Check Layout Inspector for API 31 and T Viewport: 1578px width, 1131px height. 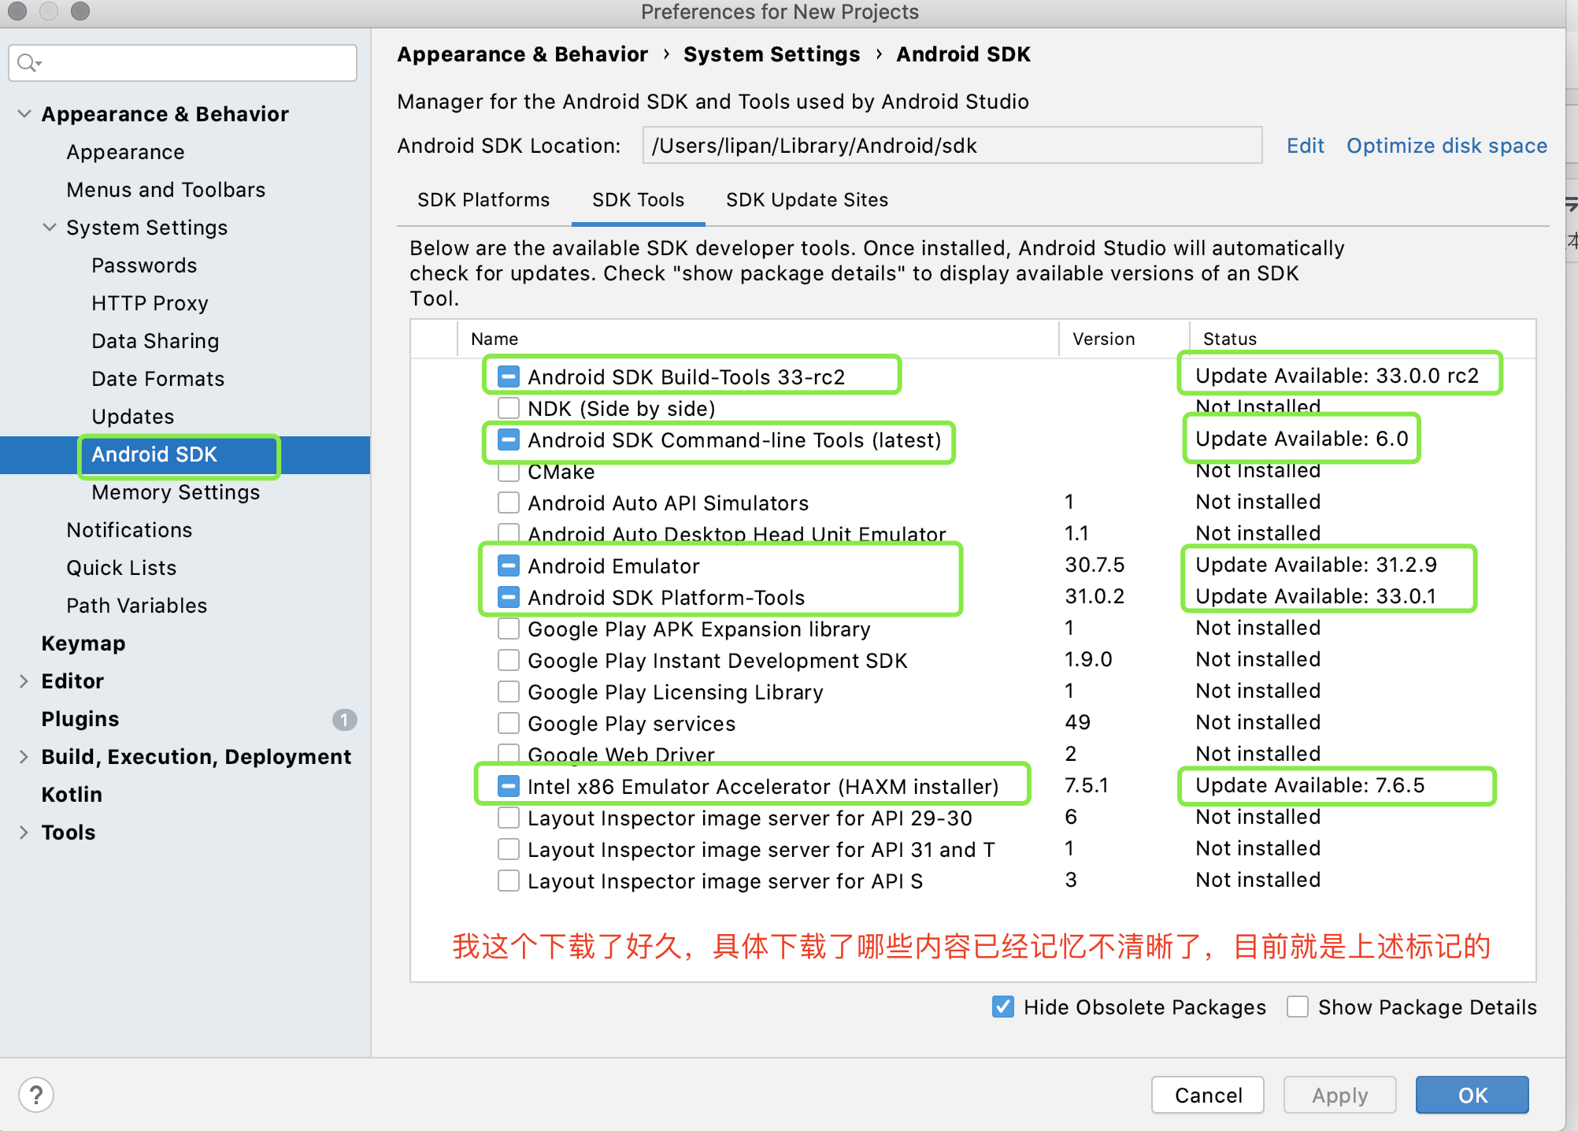509,849
